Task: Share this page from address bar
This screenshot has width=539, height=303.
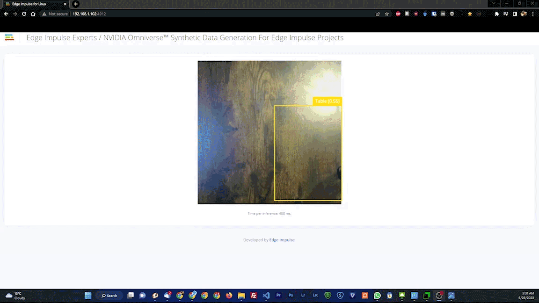Action: (x=378, y=14)
